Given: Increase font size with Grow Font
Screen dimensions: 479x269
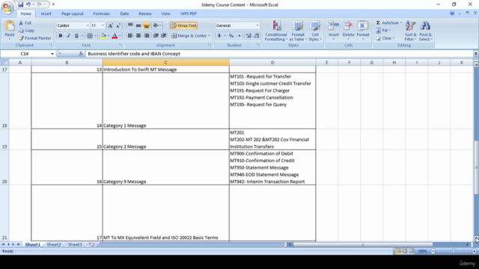Looking at the screenshot, I should pos(111,25).
